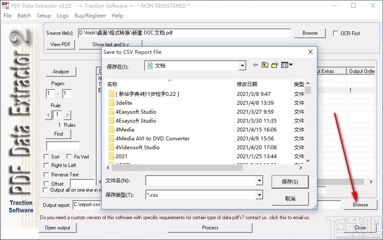
Task: Click the main window grid scroll right arrow
Action: click(371, 181)
